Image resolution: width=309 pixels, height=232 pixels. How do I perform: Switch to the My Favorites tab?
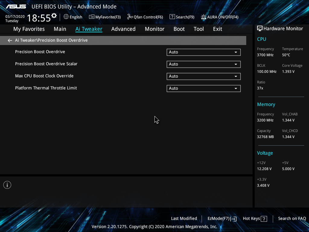coord(29,29)
